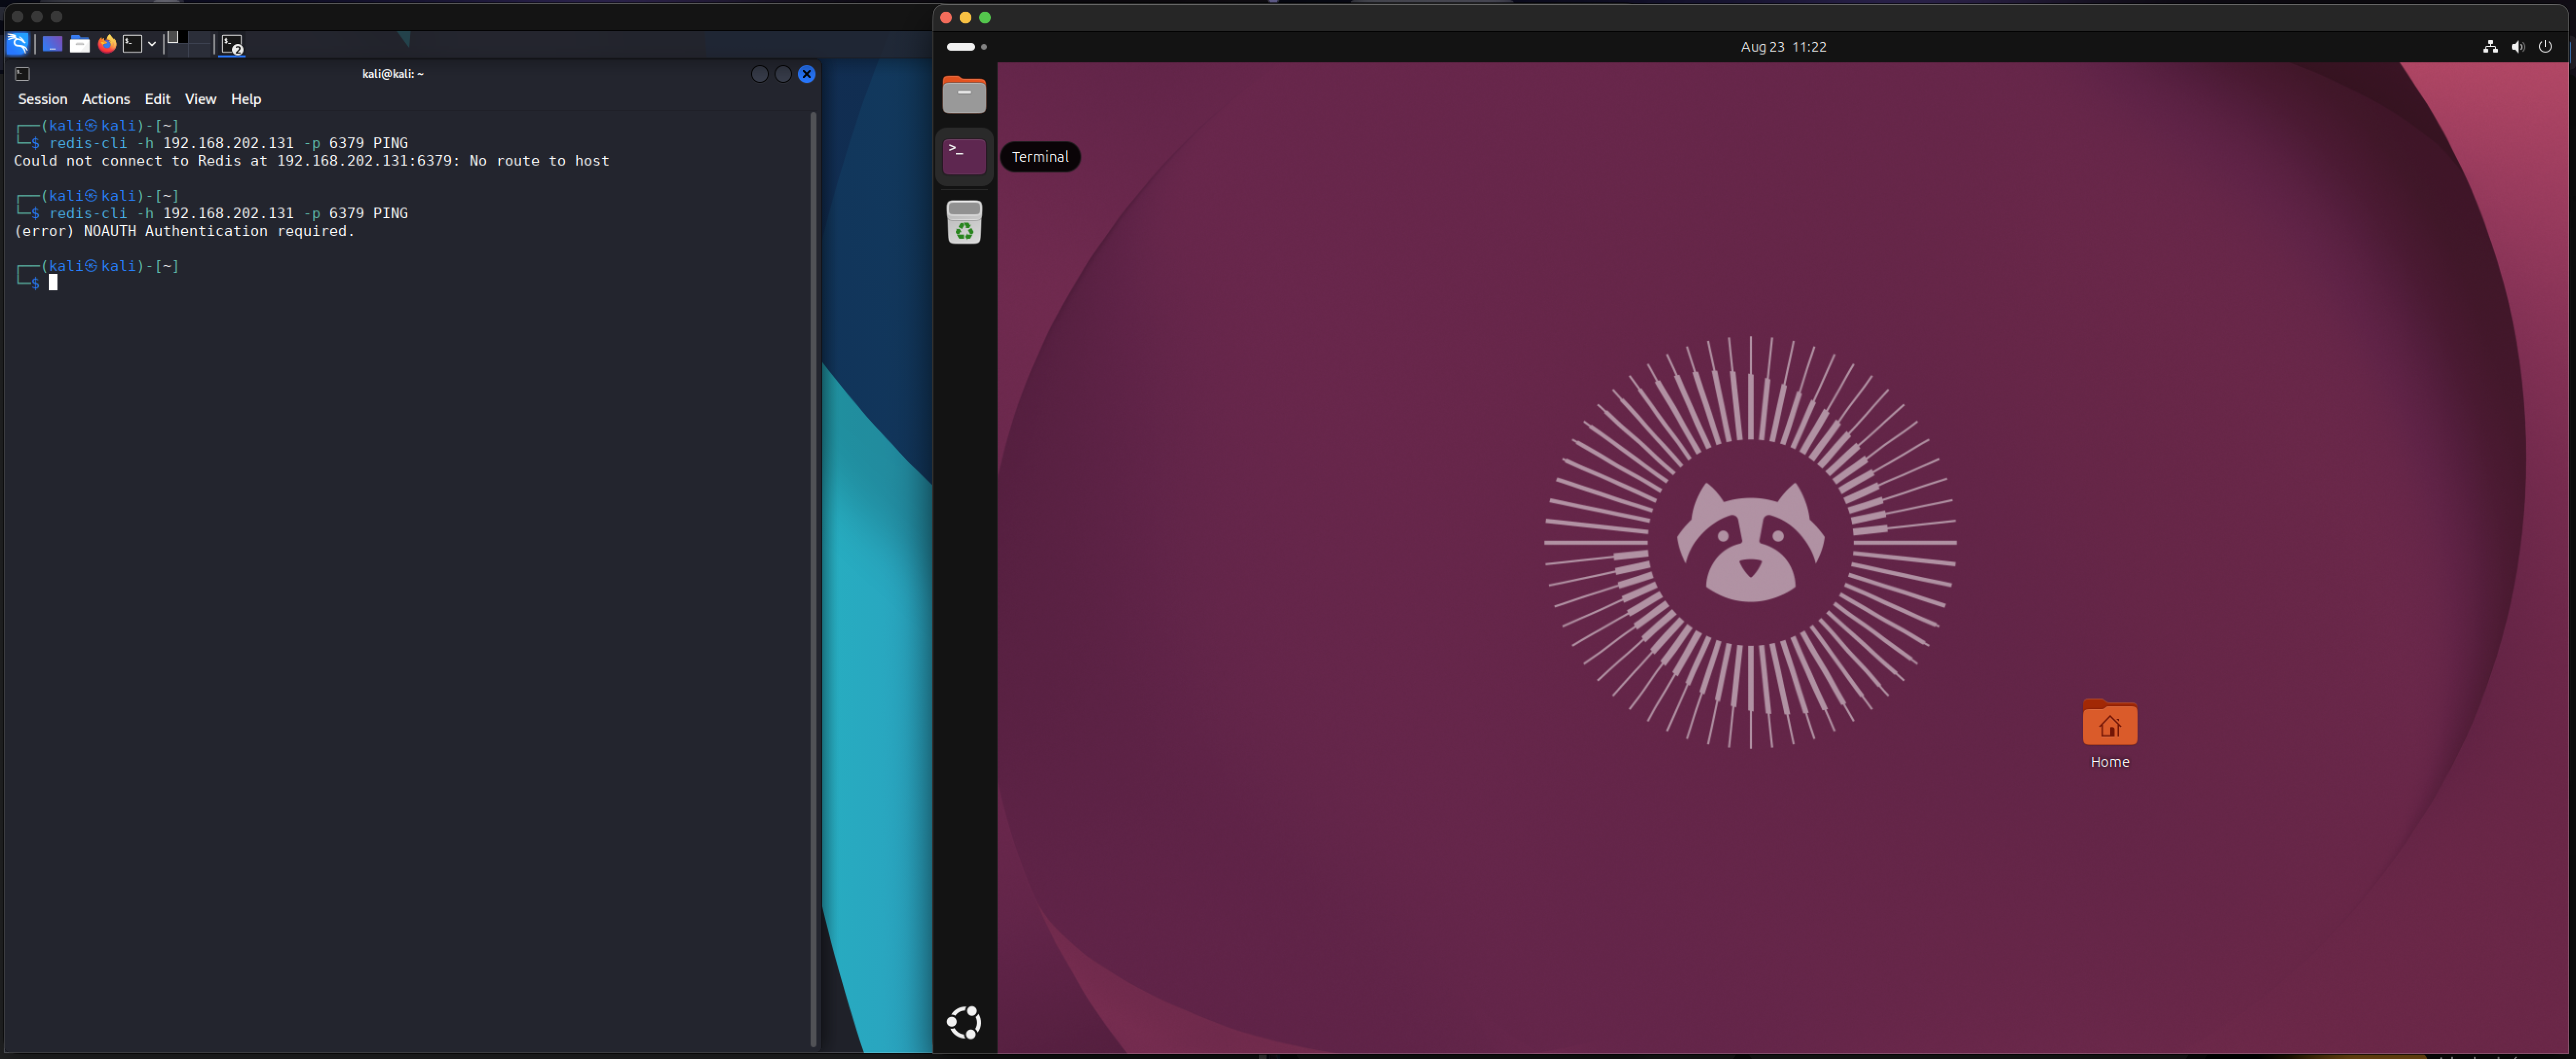Minimize the Ubuntu VM window with yellow button
2576x1059 pixels.
[x=965, y=17]
